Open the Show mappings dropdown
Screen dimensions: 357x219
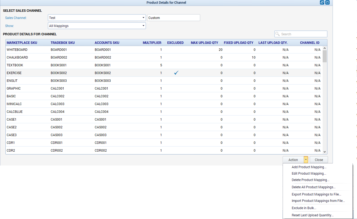click(x=143, y=26)
